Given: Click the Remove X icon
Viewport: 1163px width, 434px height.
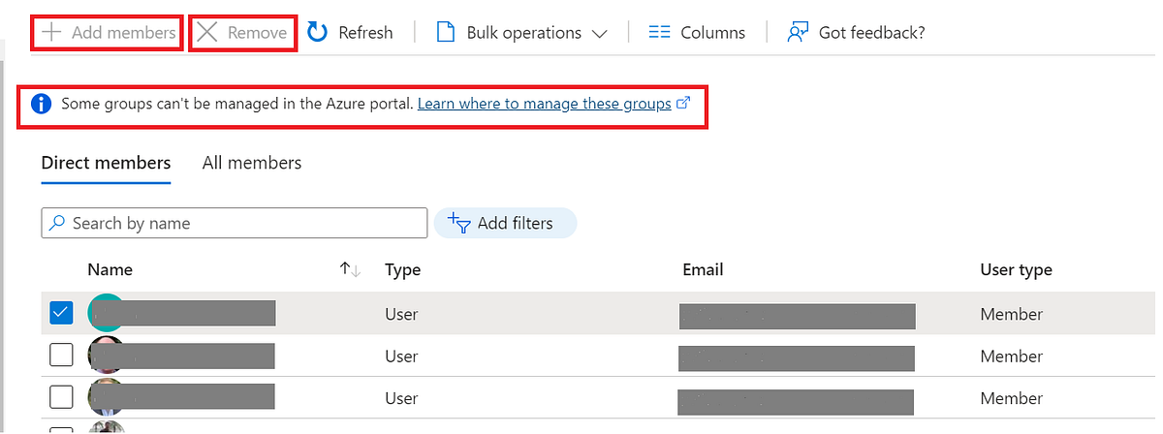Looking at the screenshot, I should (x=207, y=33).
